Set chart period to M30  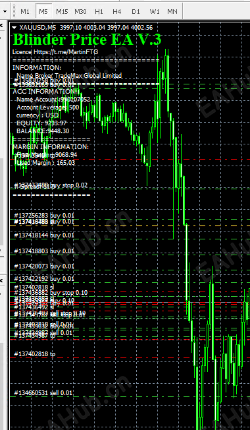pyautogui.click(x=80, y=11)
